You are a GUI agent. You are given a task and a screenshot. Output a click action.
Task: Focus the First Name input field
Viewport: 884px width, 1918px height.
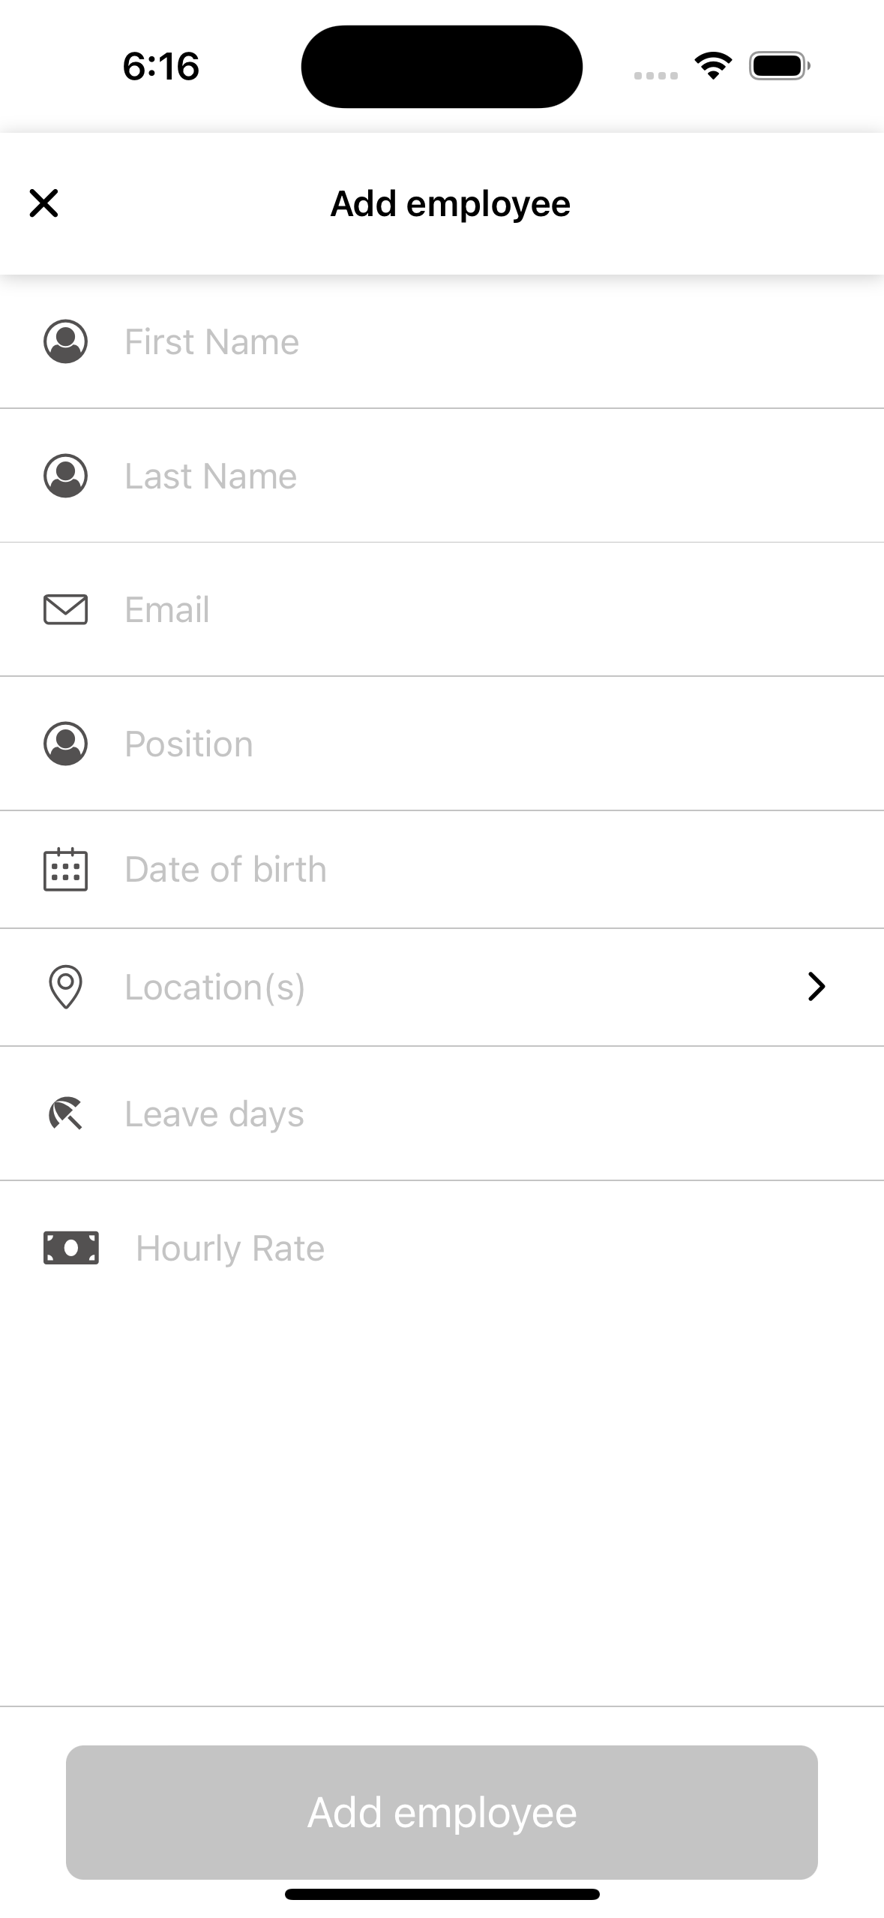[x=450, y=342]
